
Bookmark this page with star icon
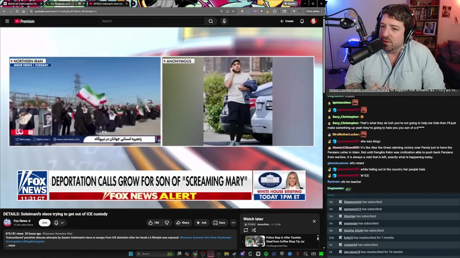point(233,11)
